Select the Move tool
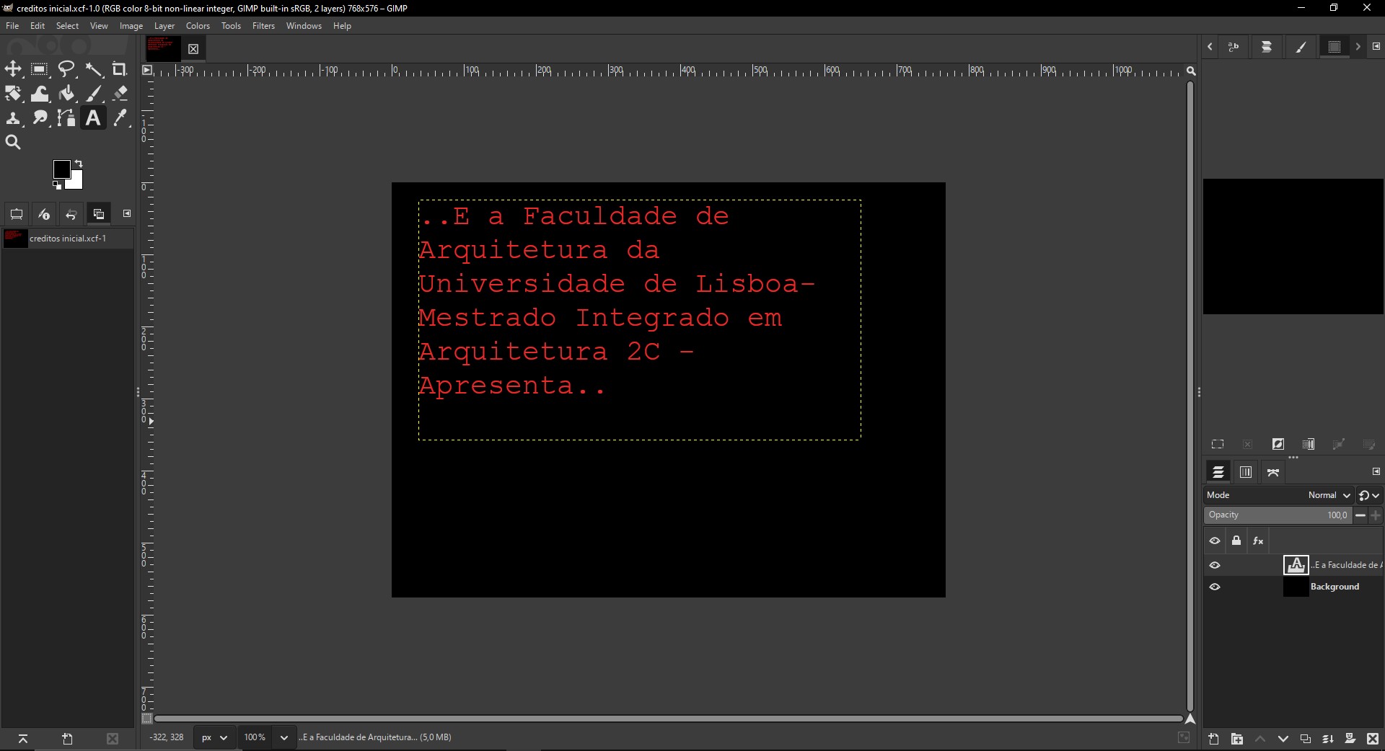1385x751 pixels. [x=13, y=69]
